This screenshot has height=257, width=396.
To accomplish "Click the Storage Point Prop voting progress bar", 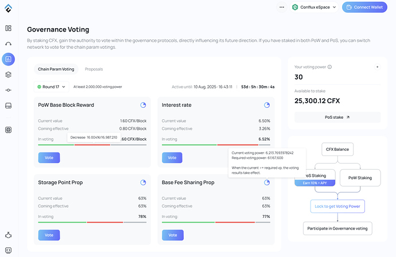I will coord(92,223).
